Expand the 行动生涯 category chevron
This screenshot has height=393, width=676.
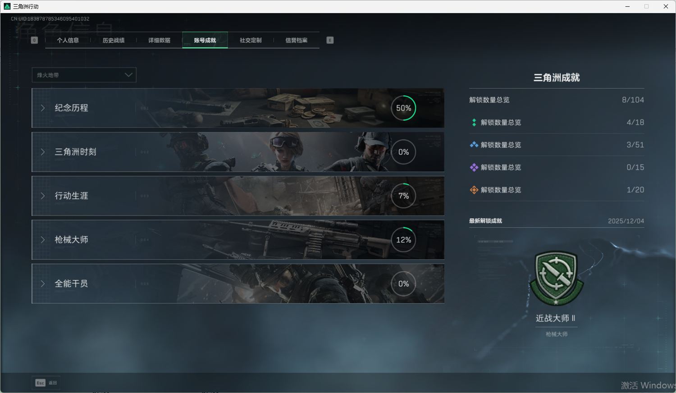[43, 196]
